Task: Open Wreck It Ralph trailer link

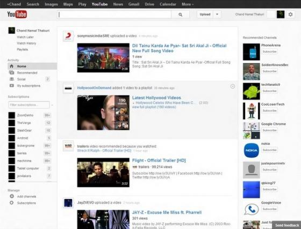Action: tap(104, 151)
